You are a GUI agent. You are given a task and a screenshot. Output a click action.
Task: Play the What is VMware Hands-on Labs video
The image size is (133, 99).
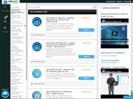click(115, 34)
